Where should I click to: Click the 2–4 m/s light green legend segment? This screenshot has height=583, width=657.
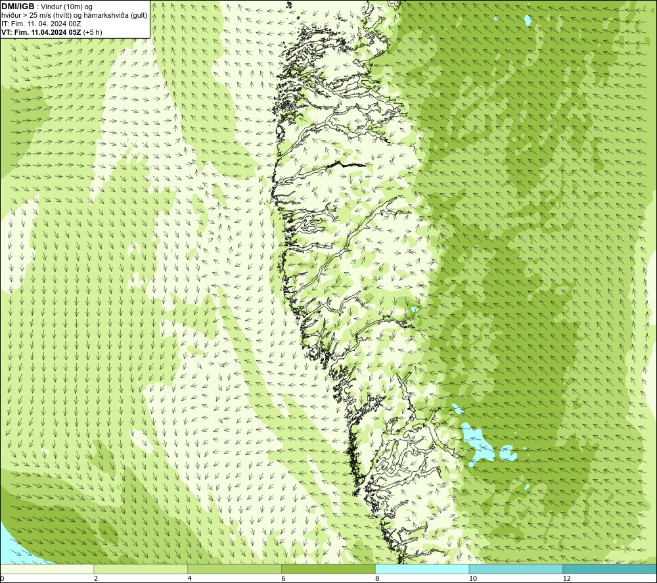click(141, 569)
